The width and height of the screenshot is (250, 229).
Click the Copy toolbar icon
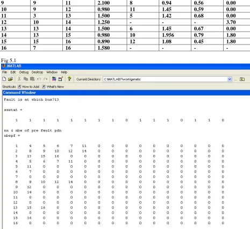pyautogui.click(x=26, y=79)
